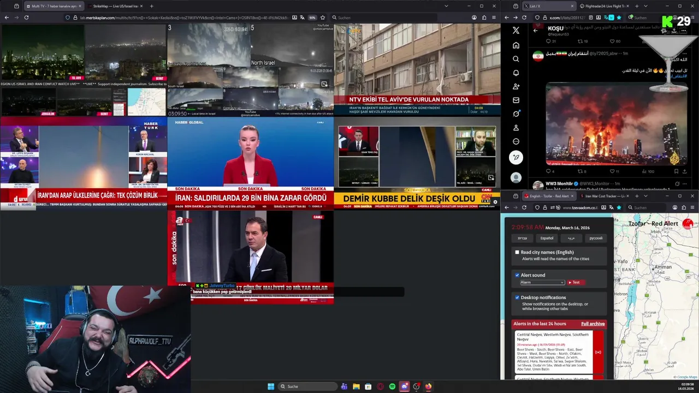Go back with arrow beside KOŞU list
The height and width of the screenshot is (393, 699).
tap(535, 31)
